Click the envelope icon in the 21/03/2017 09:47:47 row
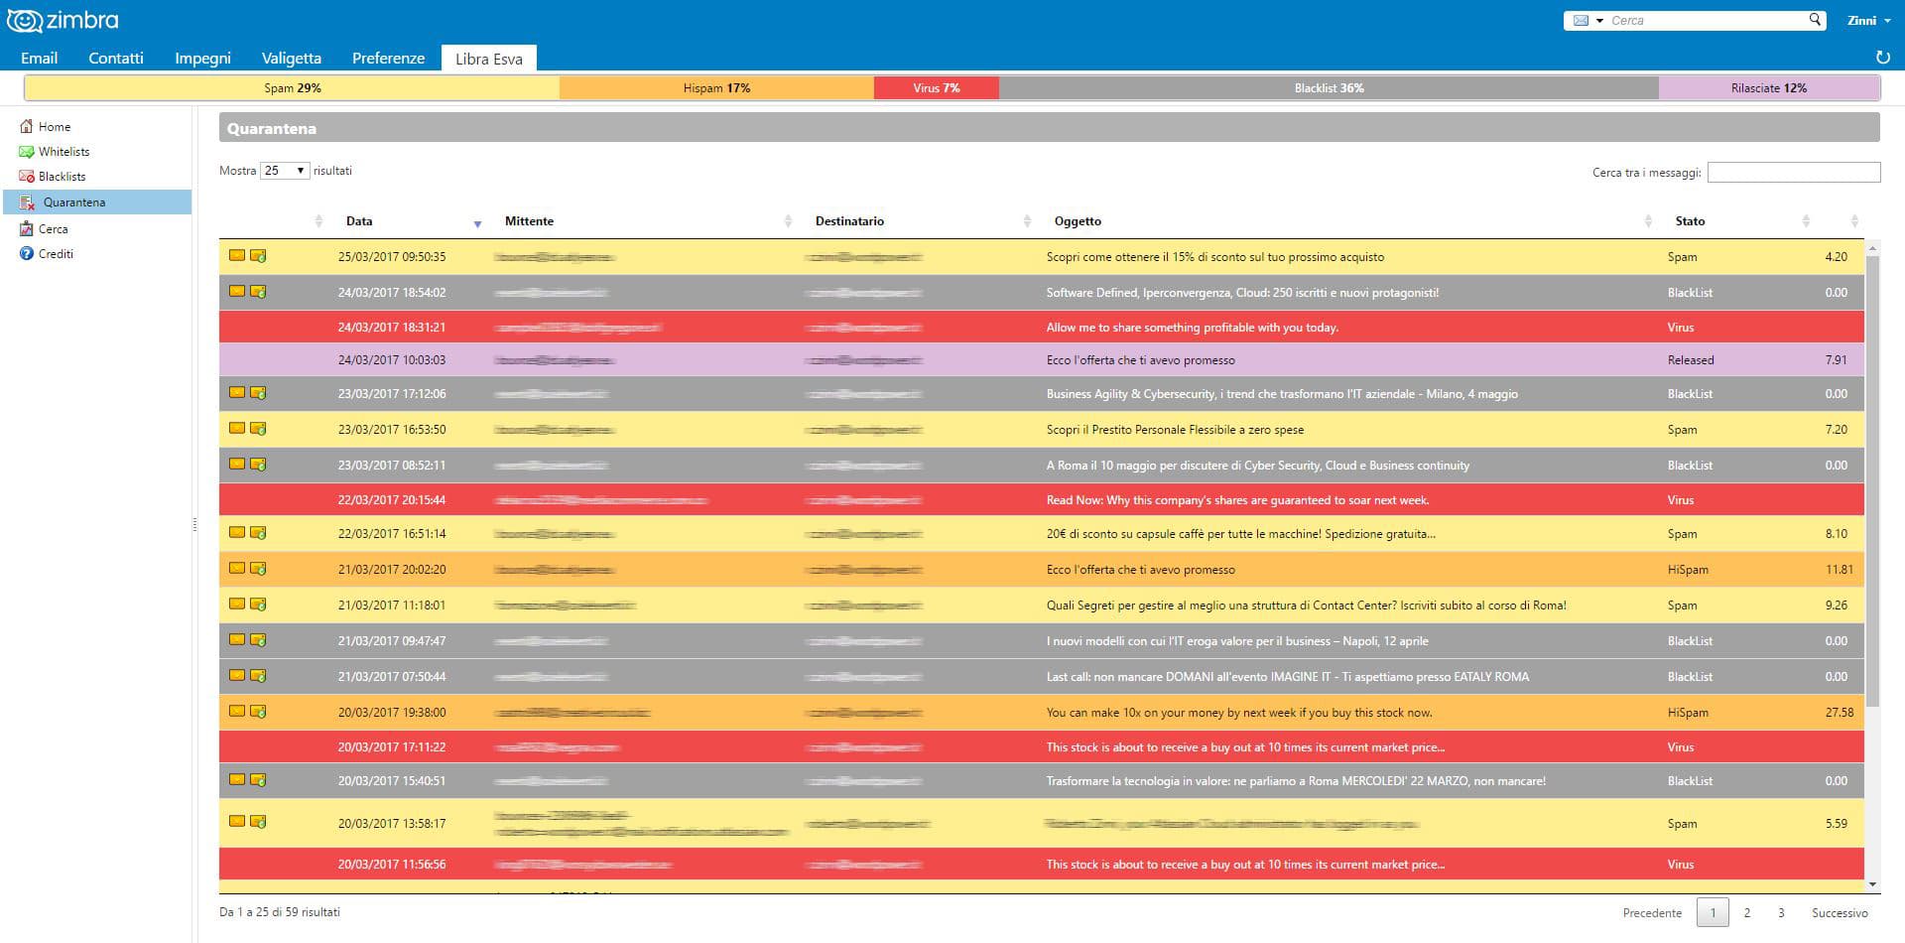 pyautogui.click(x=237, y=639)
